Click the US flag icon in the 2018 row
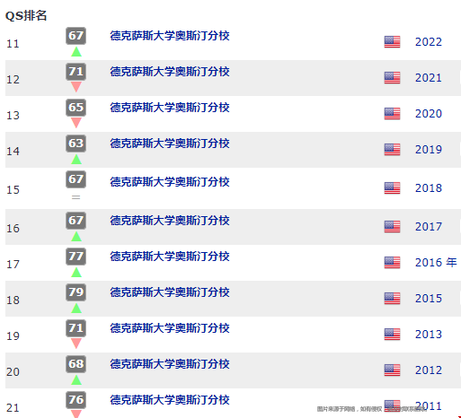This screenshot has height=418, width=461. tap(392, 187)
